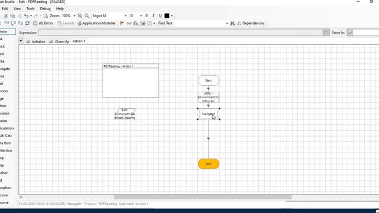Click the expression editor button

pos(326,33)
